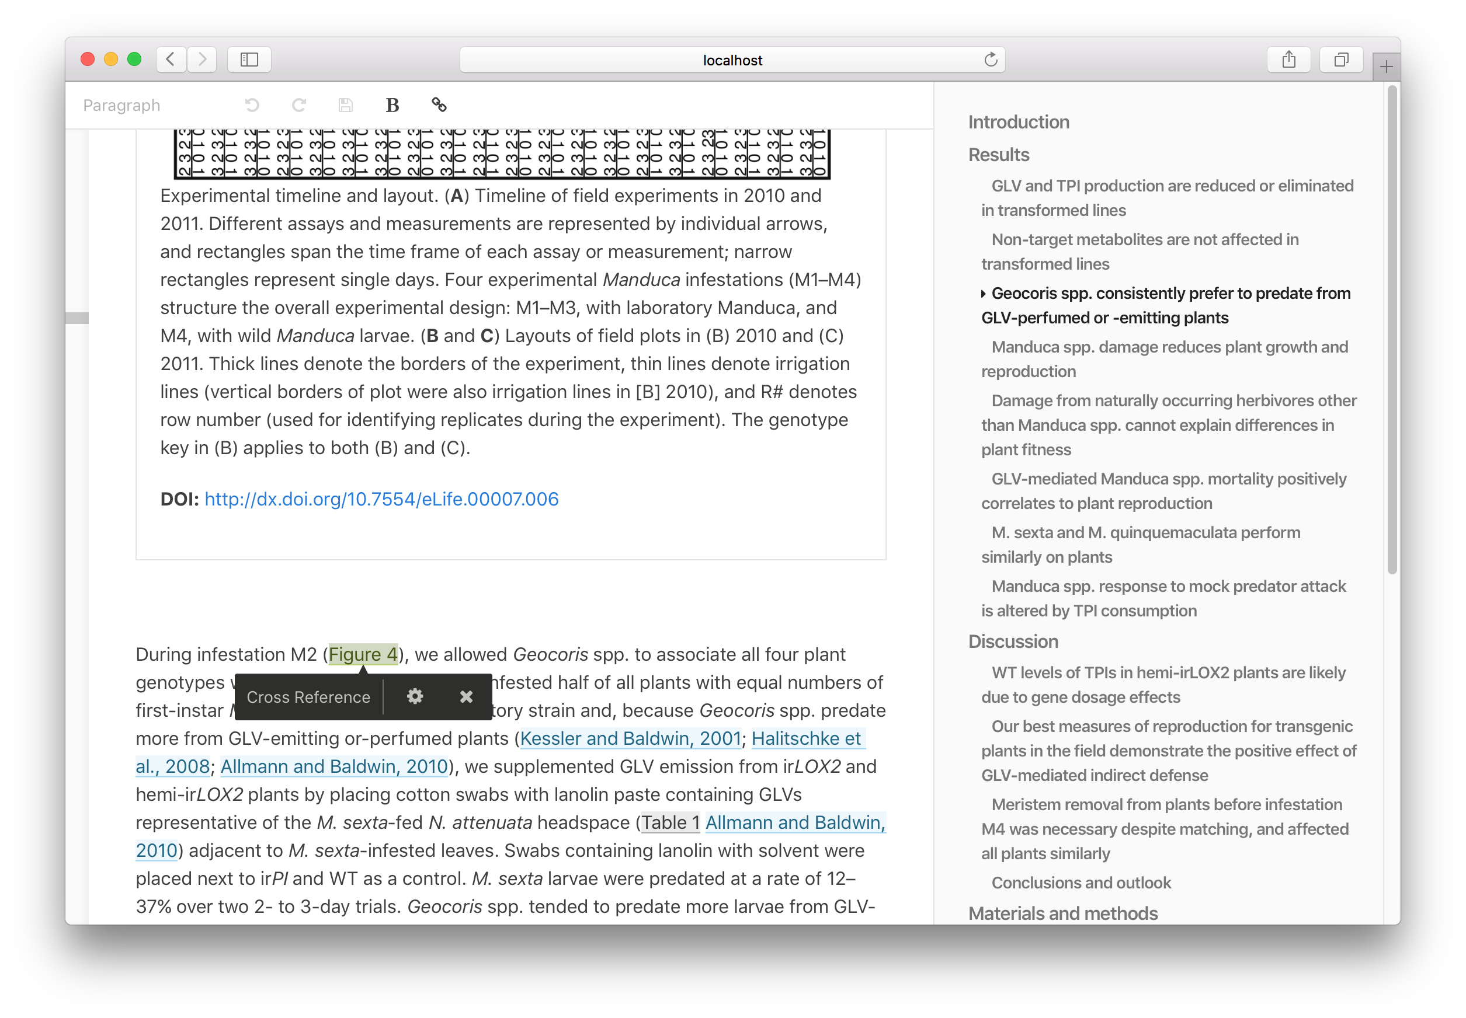Image resolution: width=1466 pixels, height=1018 pixels.
Task: Click the outline panel scrollbar
Action: [1392, 332]
